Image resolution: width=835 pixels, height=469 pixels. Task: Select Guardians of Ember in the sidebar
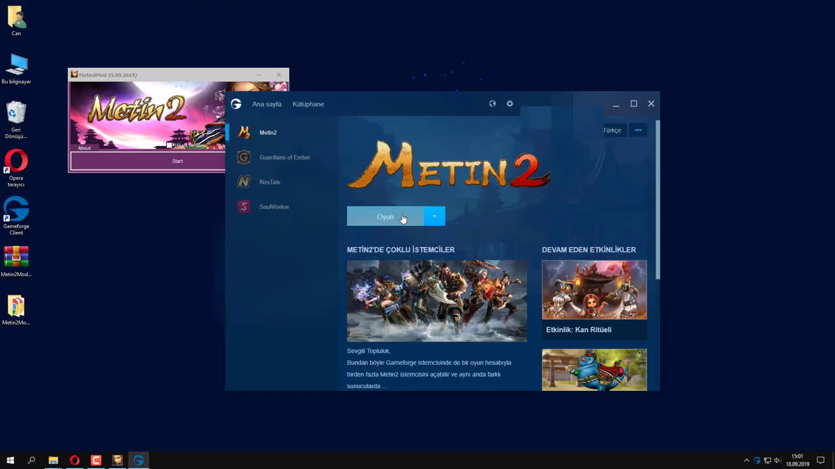pyautogui.click(x=284, y=158)
